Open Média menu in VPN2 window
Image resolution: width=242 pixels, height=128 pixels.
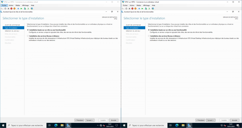(18, 5)
